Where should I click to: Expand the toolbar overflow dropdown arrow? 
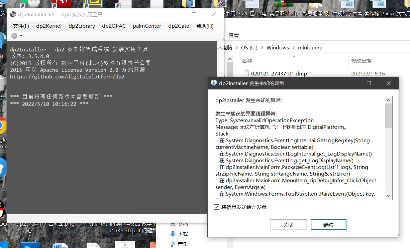tap(21, 36)
